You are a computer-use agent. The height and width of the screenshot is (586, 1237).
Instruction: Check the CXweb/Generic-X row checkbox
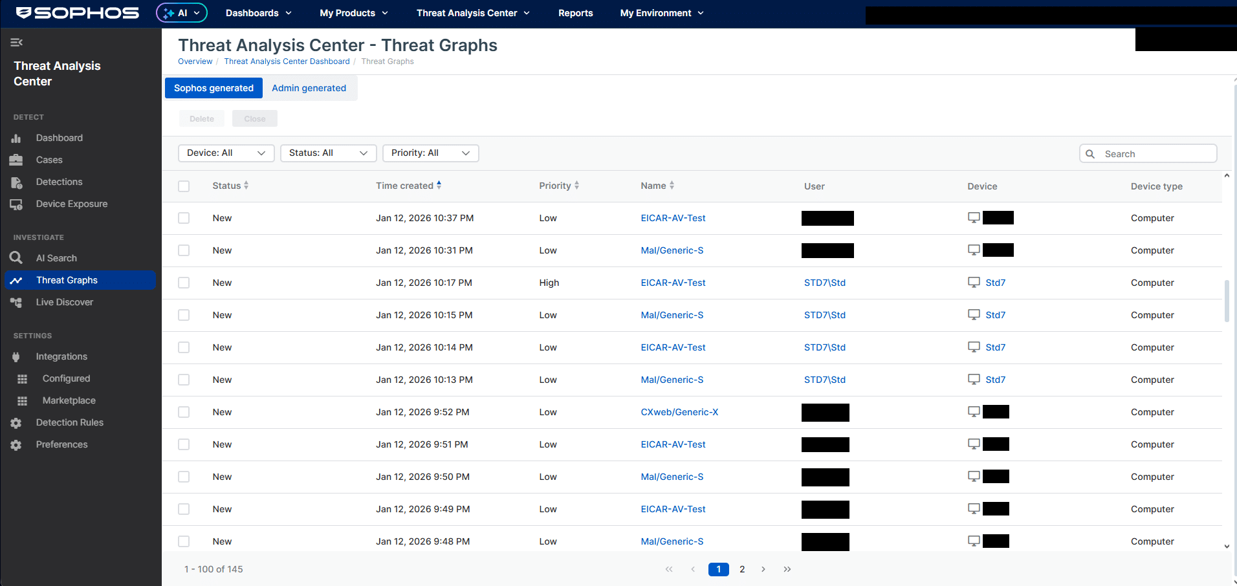pos(184,412)
